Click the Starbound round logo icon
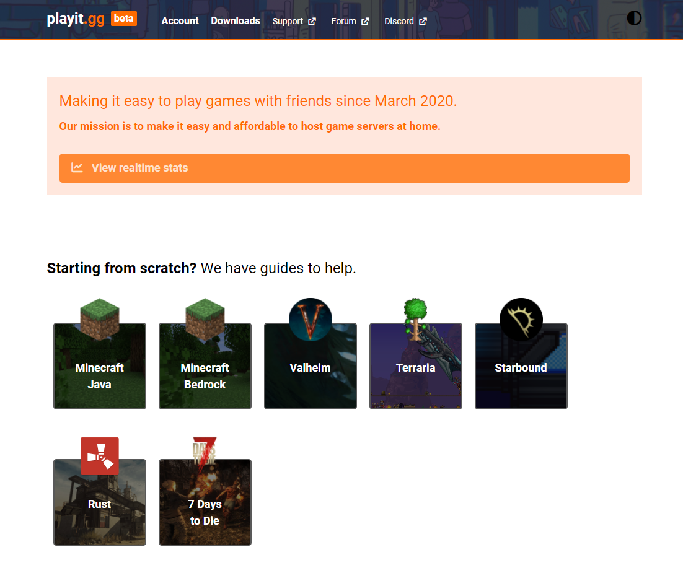Viewport: 683px width, 573px height. click(521, 320)
